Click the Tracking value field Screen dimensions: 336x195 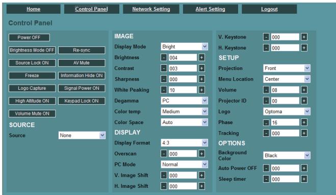point(285,133)
